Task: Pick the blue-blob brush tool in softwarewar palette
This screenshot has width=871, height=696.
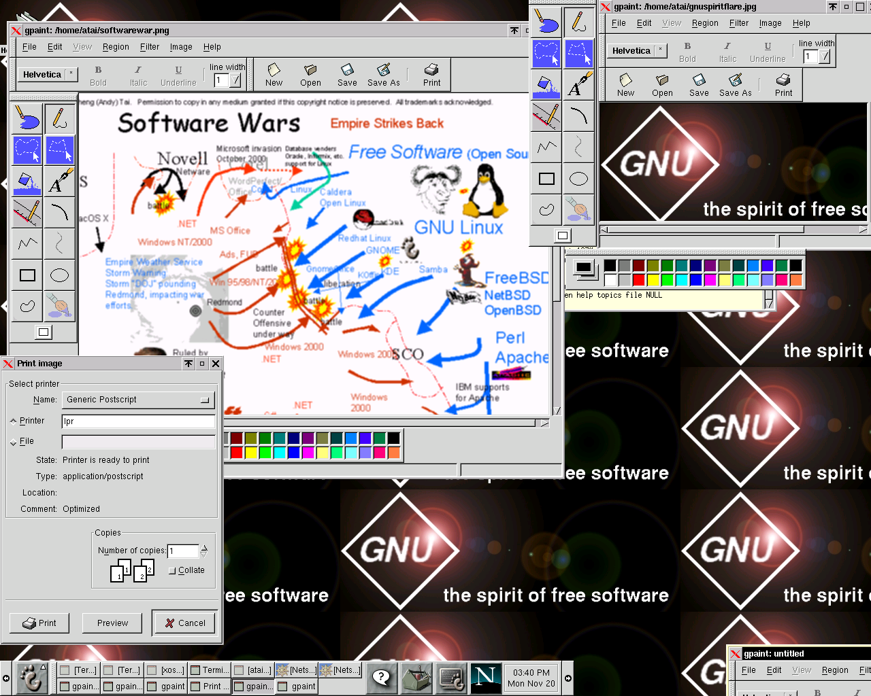Action: click(27, 119)
